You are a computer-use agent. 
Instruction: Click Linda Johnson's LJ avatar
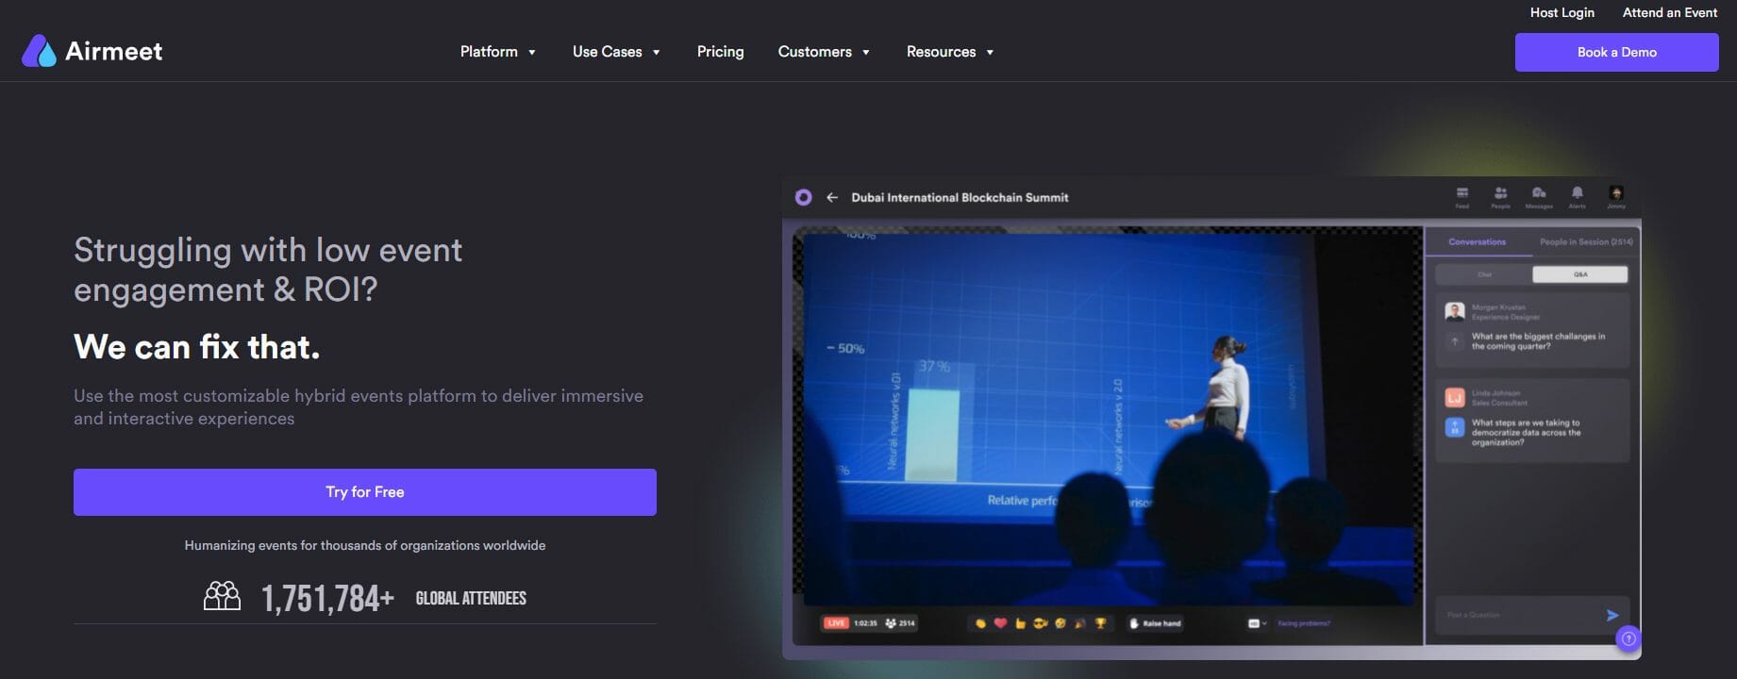[1455, 397]
